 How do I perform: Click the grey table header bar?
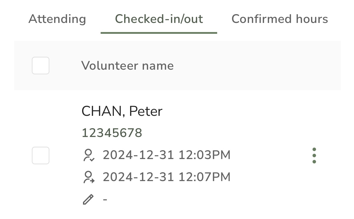point(177,66)
